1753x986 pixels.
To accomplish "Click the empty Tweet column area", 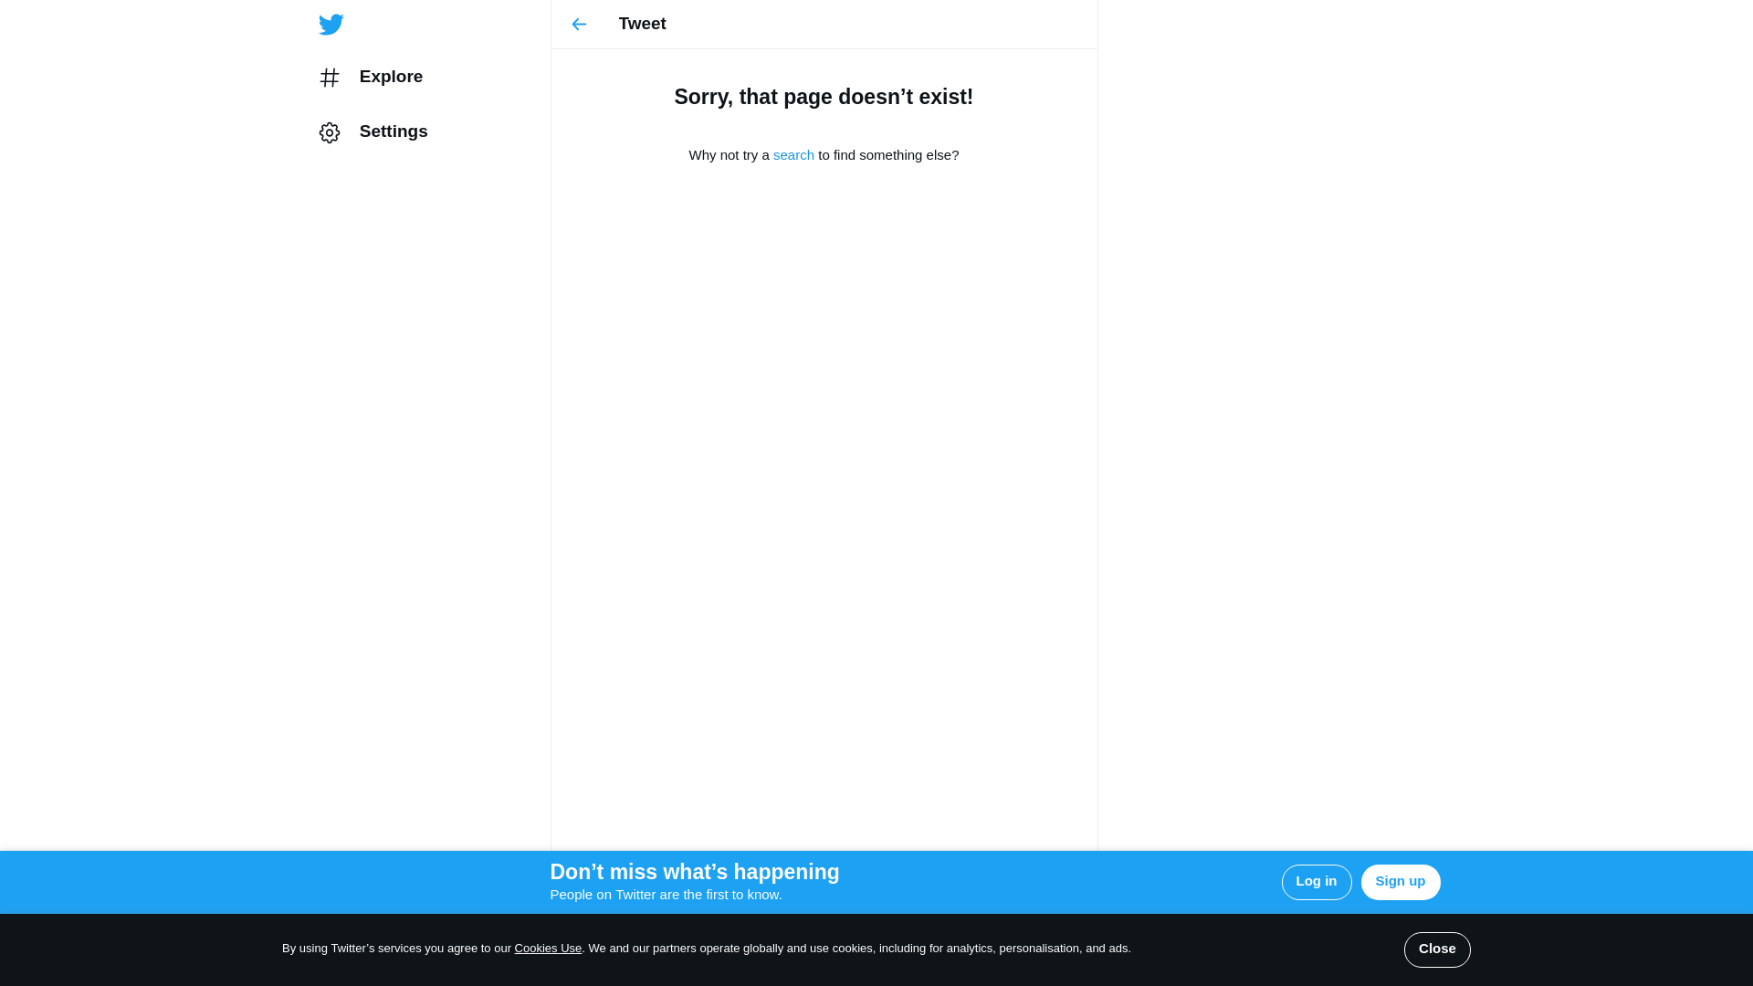I will point(824,502).
